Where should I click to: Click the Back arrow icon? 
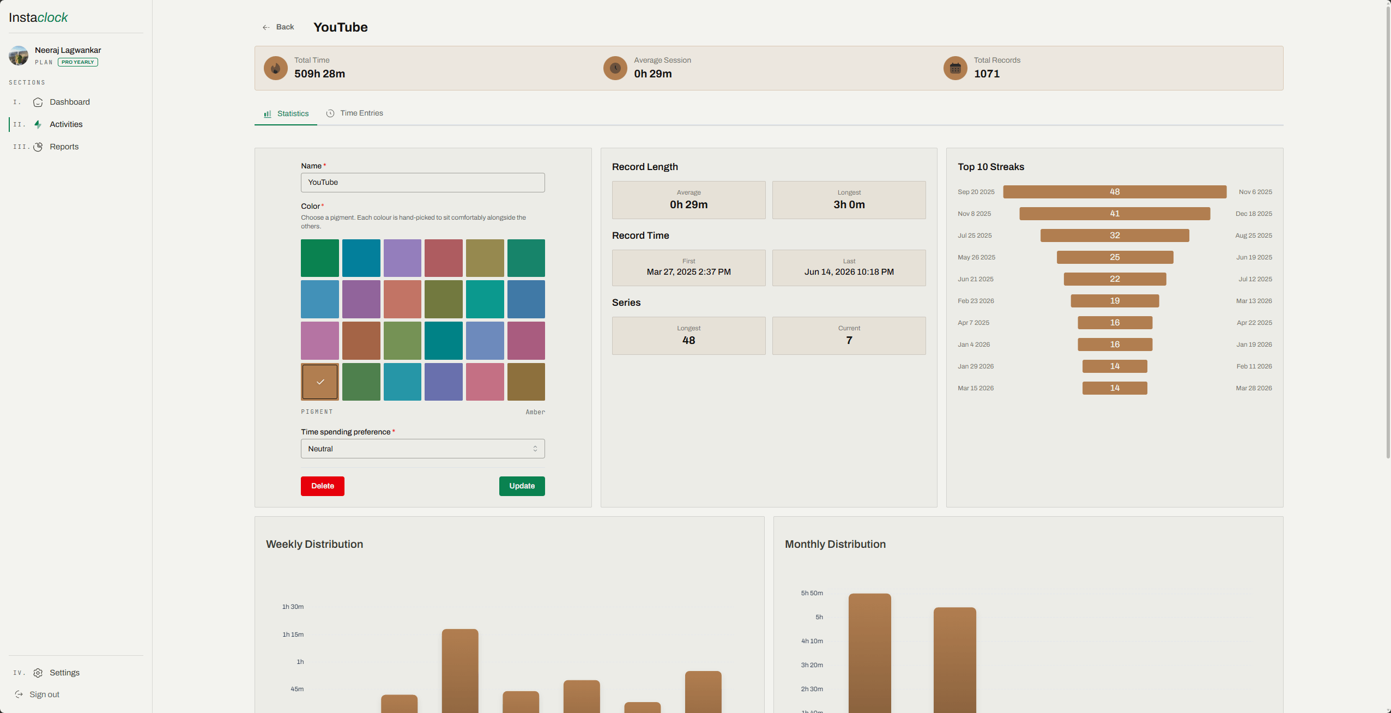[x=266, y=27]
